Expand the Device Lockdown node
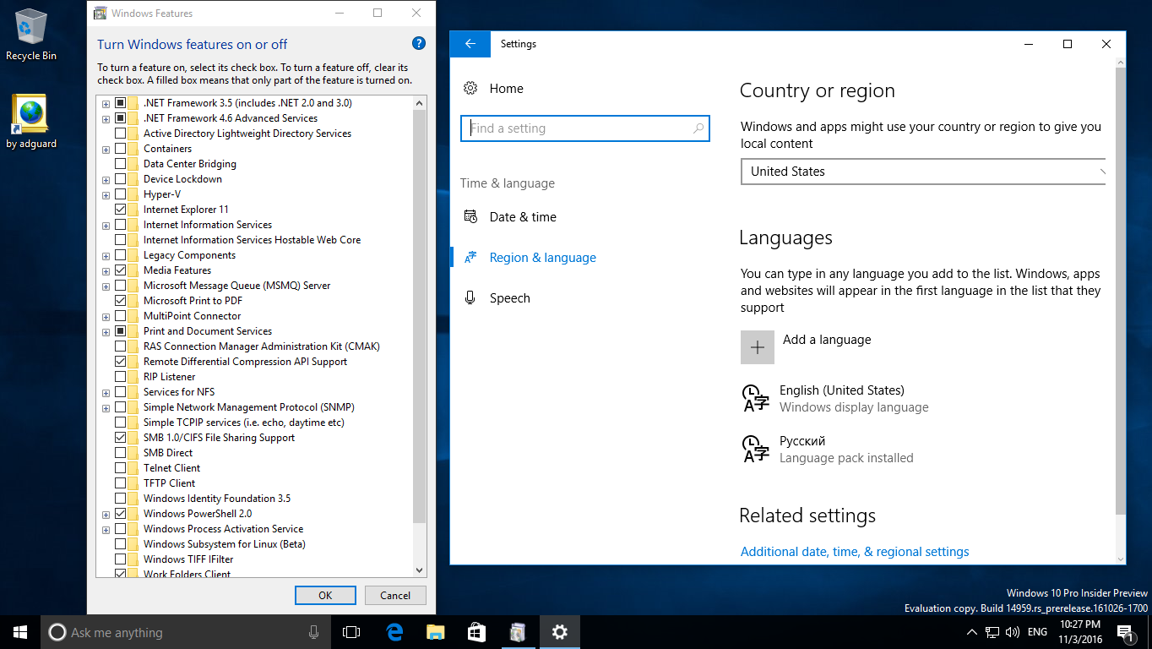 [106, 179]
